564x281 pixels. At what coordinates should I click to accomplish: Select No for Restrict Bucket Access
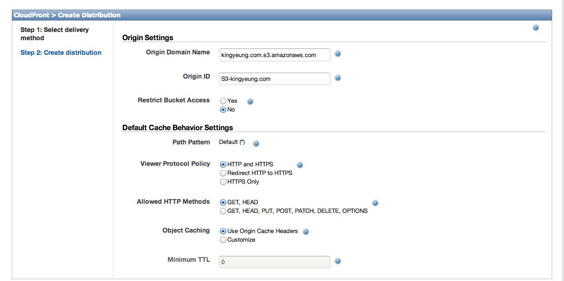[x=223, y=110]
